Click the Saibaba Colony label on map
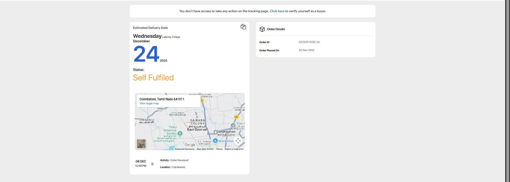This screenshot has width=510, height=182. pos(197,122)
